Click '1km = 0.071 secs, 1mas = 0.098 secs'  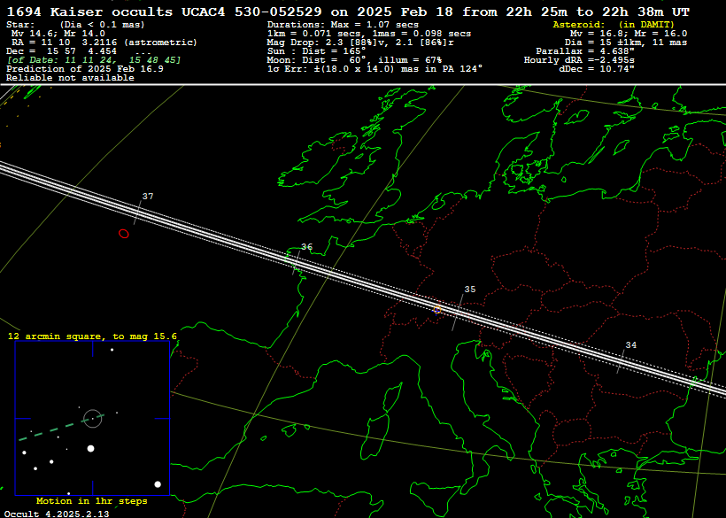(x=369, y=34)
